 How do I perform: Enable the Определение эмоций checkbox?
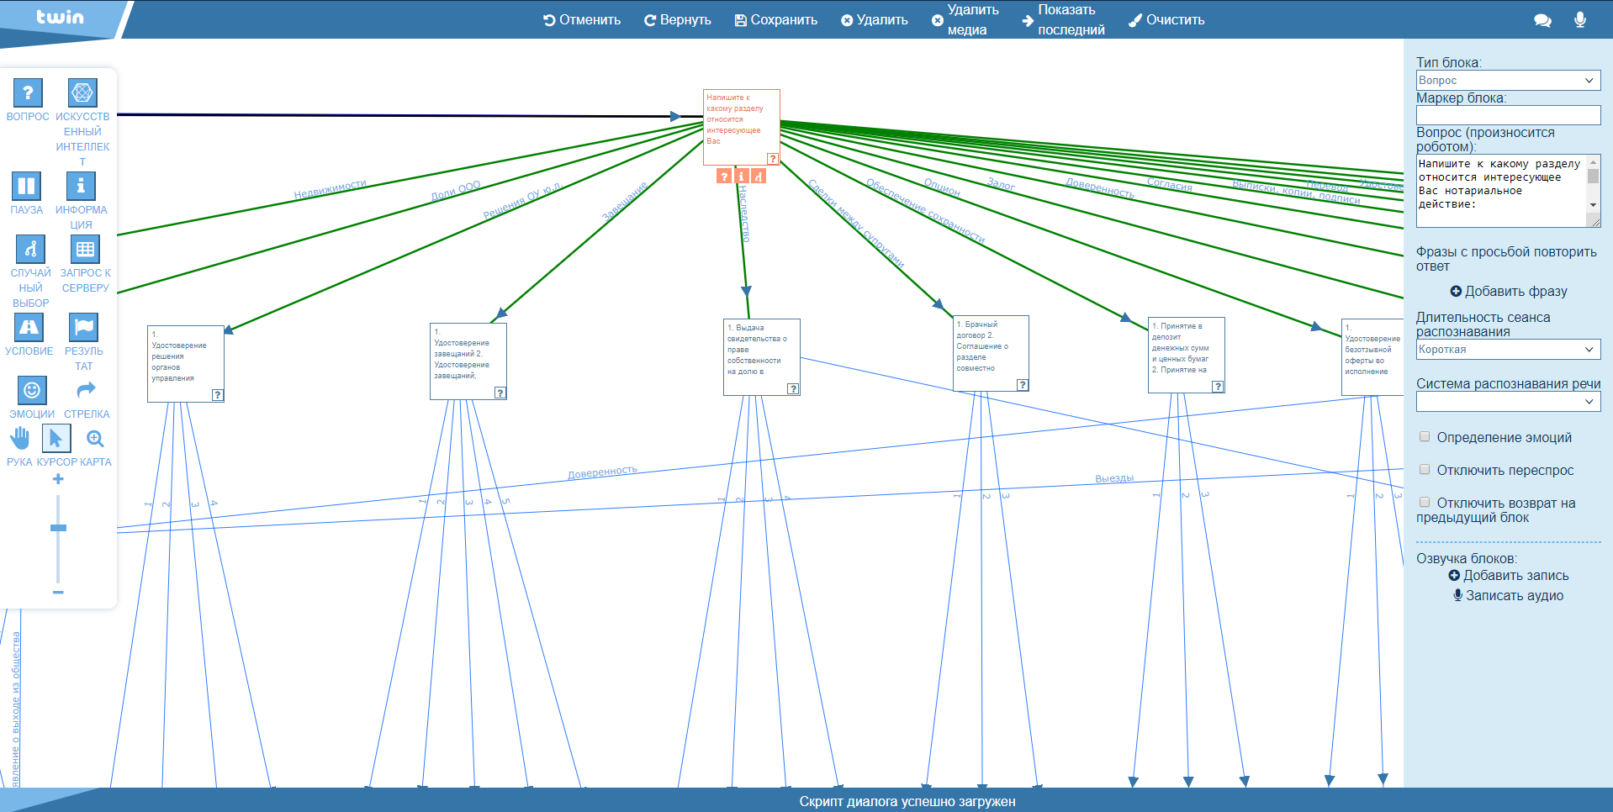pyautogui.click(x=1425, y=436)
